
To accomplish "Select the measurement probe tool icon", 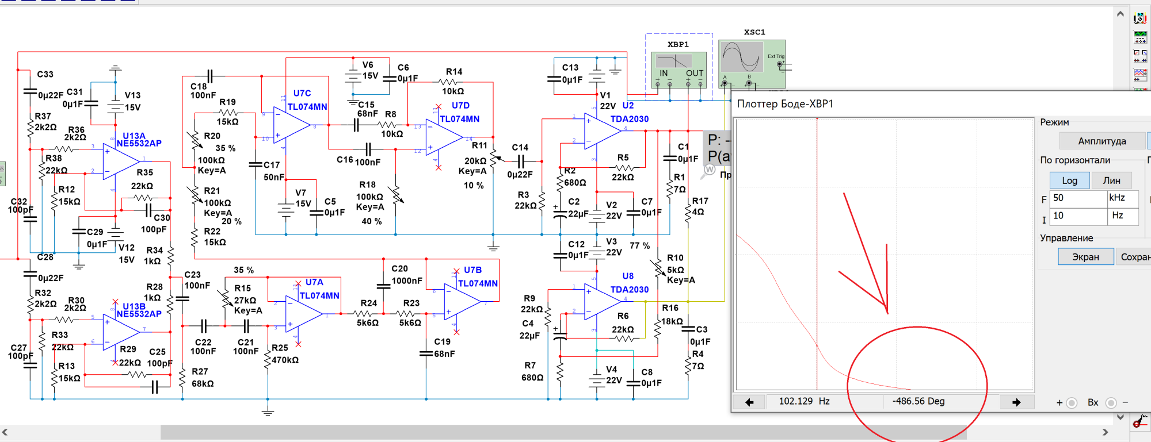I will 1140,422.
